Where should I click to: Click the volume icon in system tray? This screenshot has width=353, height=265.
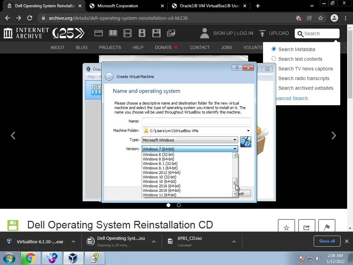(x=318, y=258)
